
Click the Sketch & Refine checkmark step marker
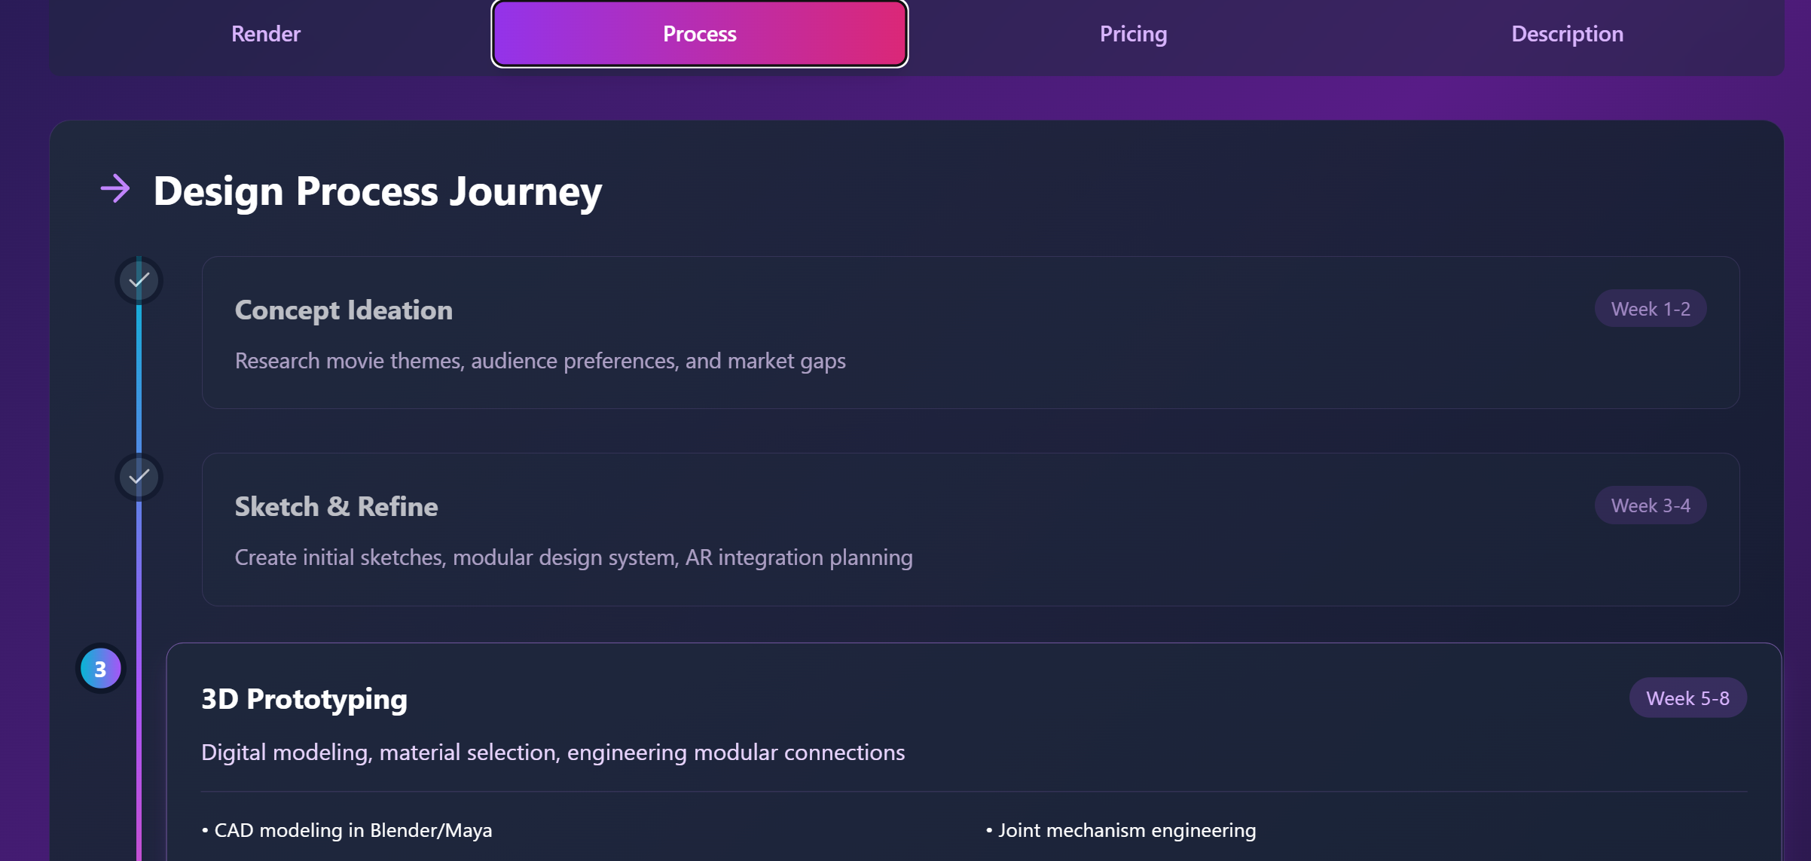pyautogui.click(x=139, y=477)
